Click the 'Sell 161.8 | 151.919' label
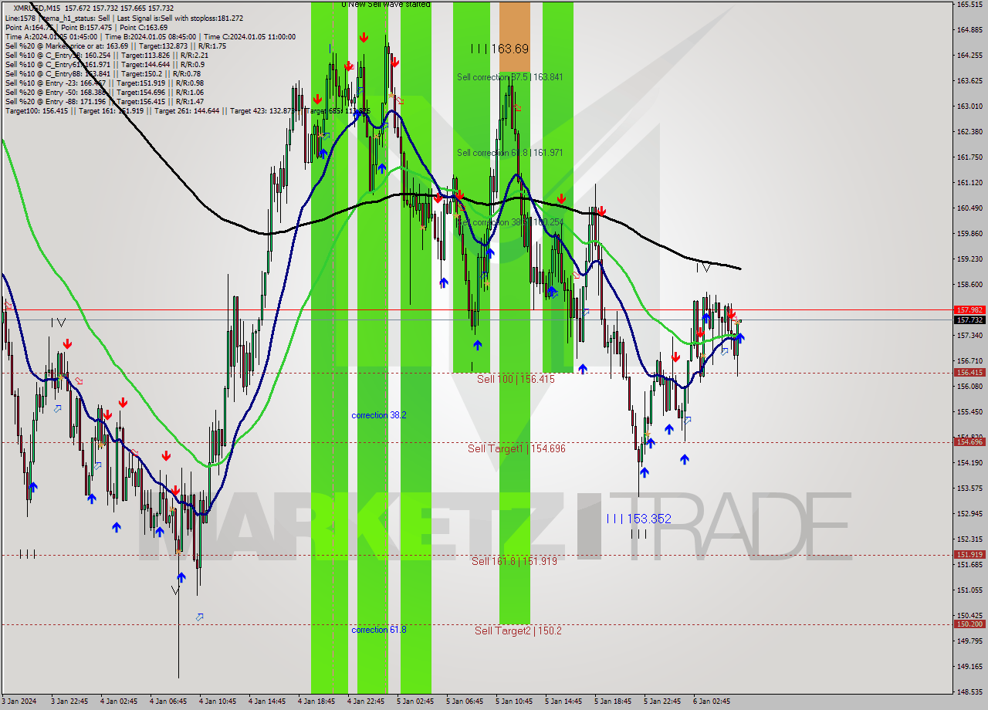Image resolution: width=988 pixels, height=710 pixels. (514, 561)
